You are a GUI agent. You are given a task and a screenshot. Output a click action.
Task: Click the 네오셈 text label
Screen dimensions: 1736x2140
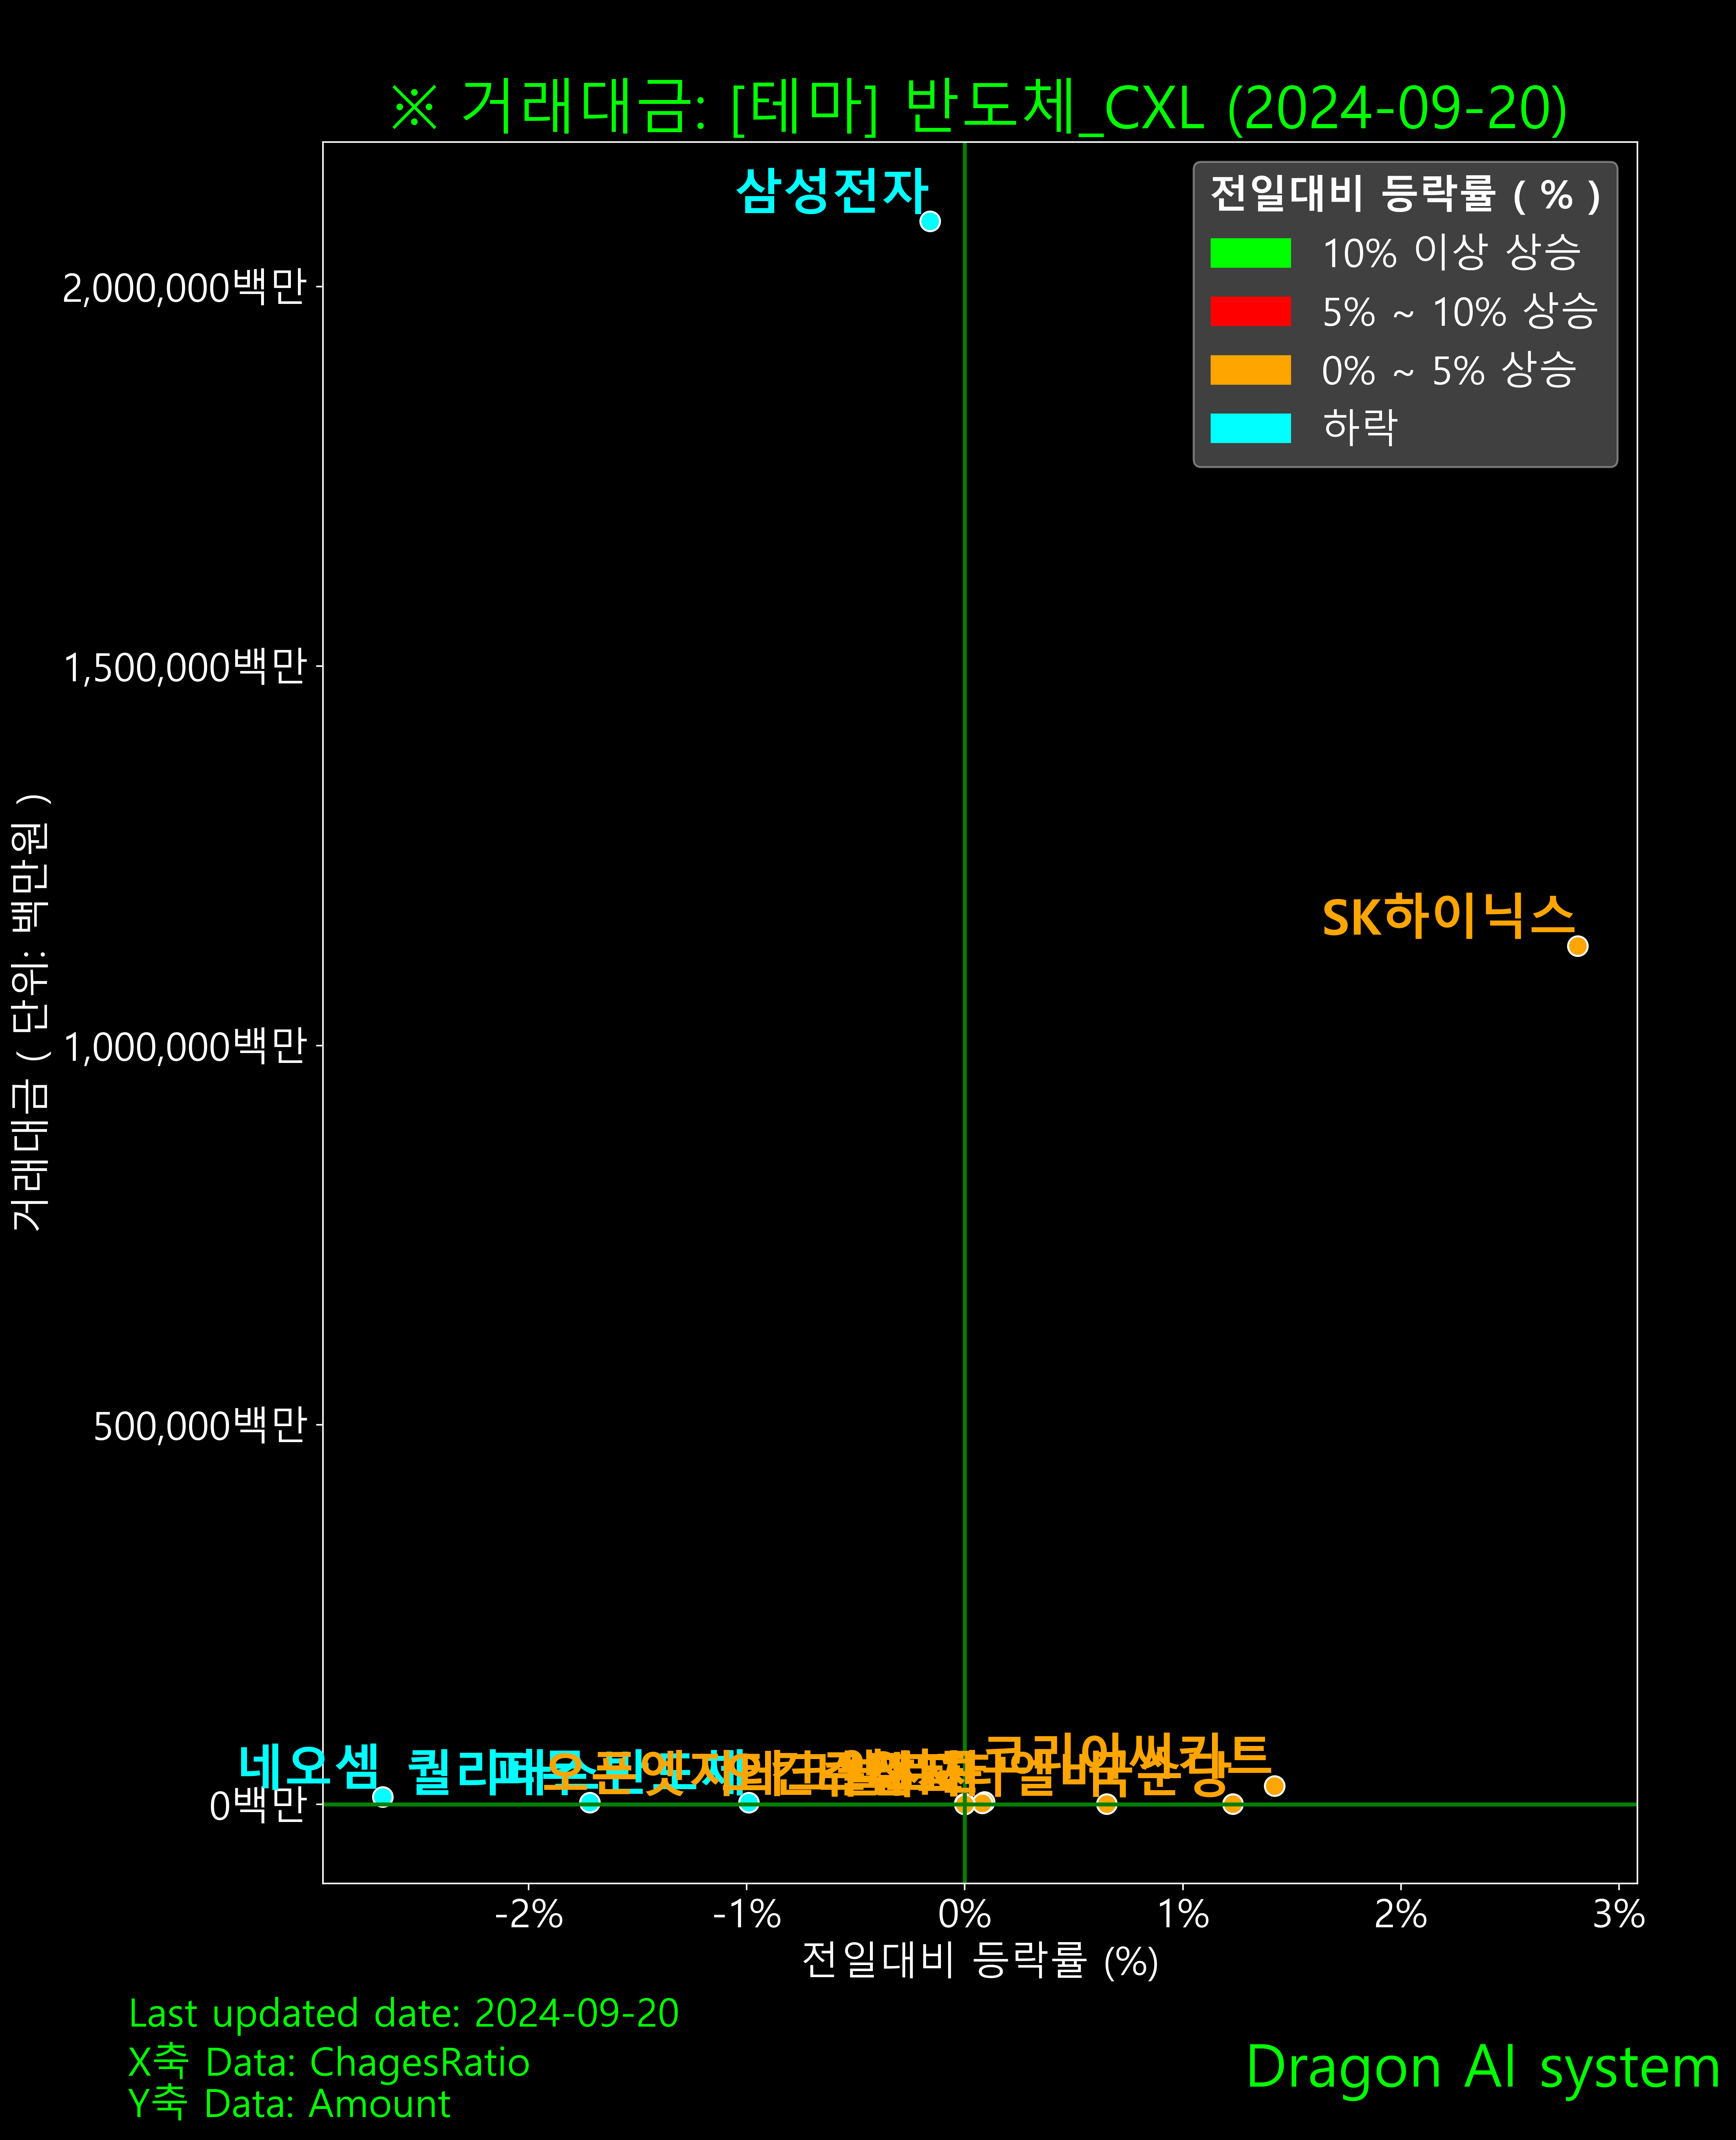click(x=308, y=1766)
